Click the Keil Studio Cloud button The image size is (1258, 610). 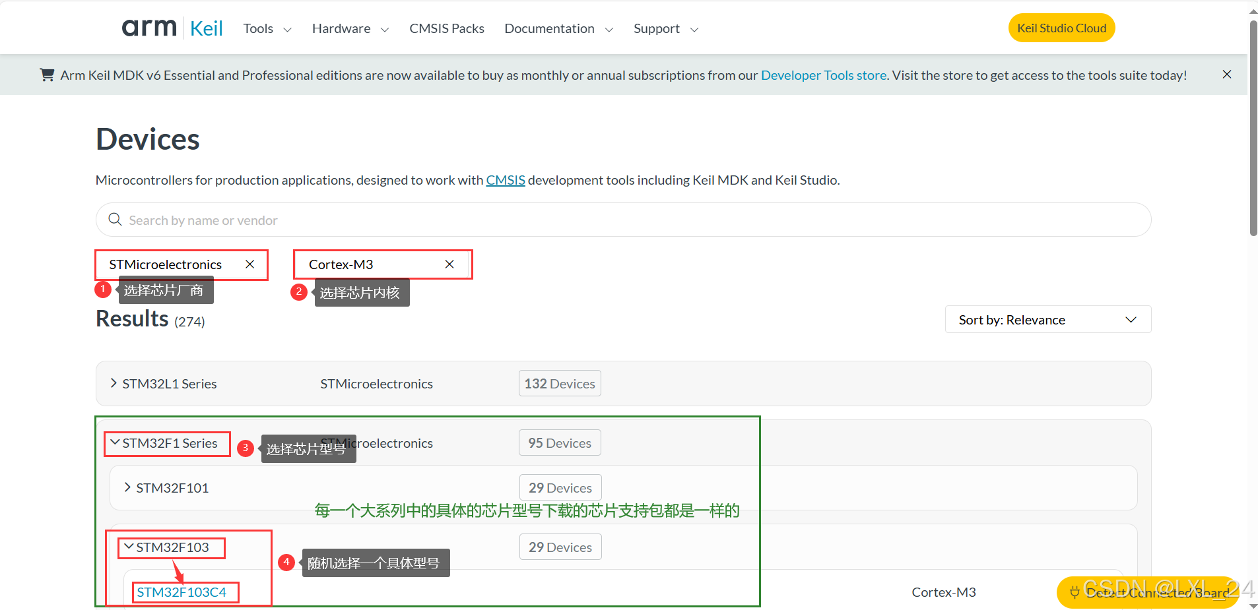(1061, 28)
